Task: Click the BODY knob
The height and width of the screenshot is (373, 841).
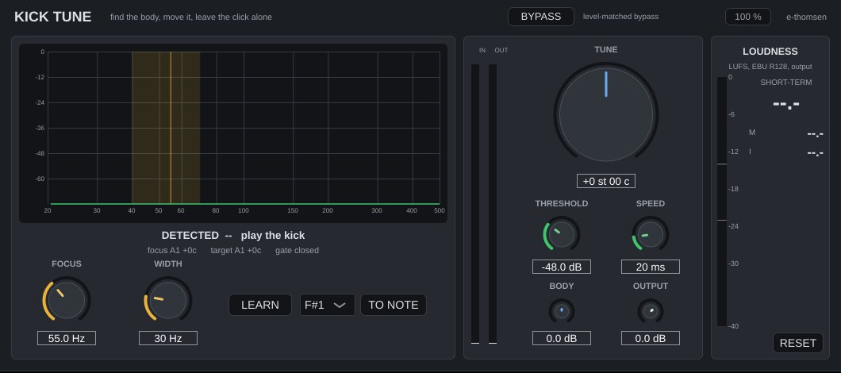Action: pyautogui.click(x=562, y=311)
